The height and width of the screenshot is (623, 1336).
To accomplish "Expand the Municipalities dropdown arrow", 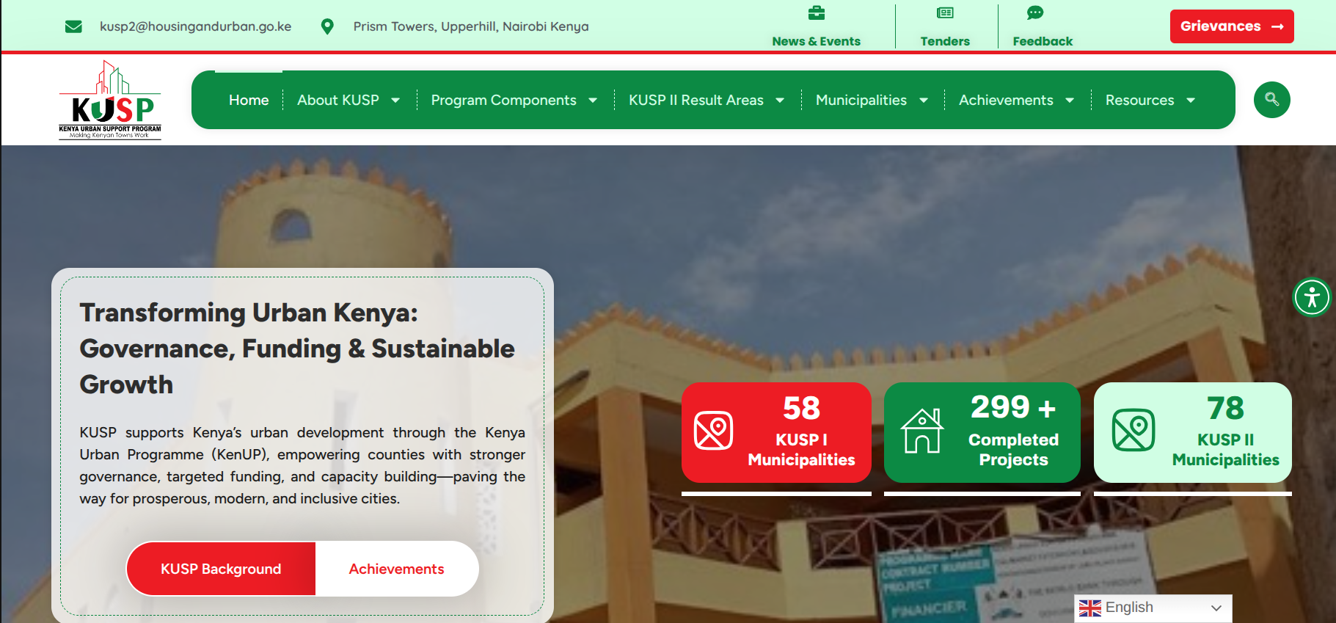I will pyautogui.click(x=924, y=101).
